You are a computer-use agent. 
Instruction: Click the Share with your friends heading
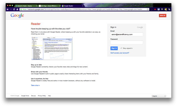click(39, 72)
